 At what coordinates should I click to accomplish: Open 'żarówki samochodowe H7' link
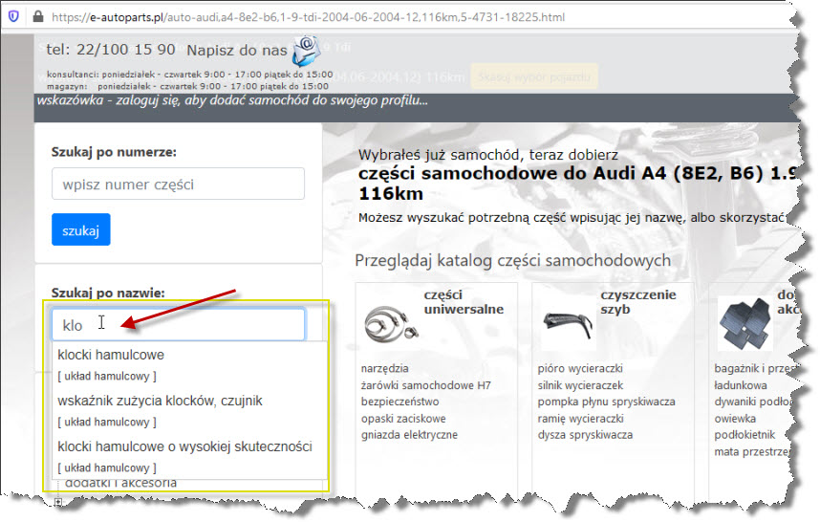pyautogui.click(x=425, y=385)
